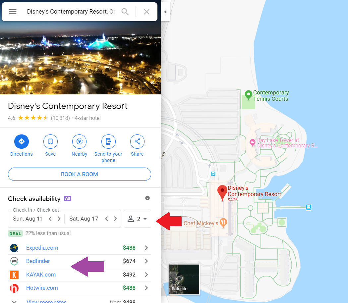Image resolution: width=348 pixels, height=303 pixels.
Task: Click $492 KAYAK price
Action: pyautogui.click(x=129, y=275)
